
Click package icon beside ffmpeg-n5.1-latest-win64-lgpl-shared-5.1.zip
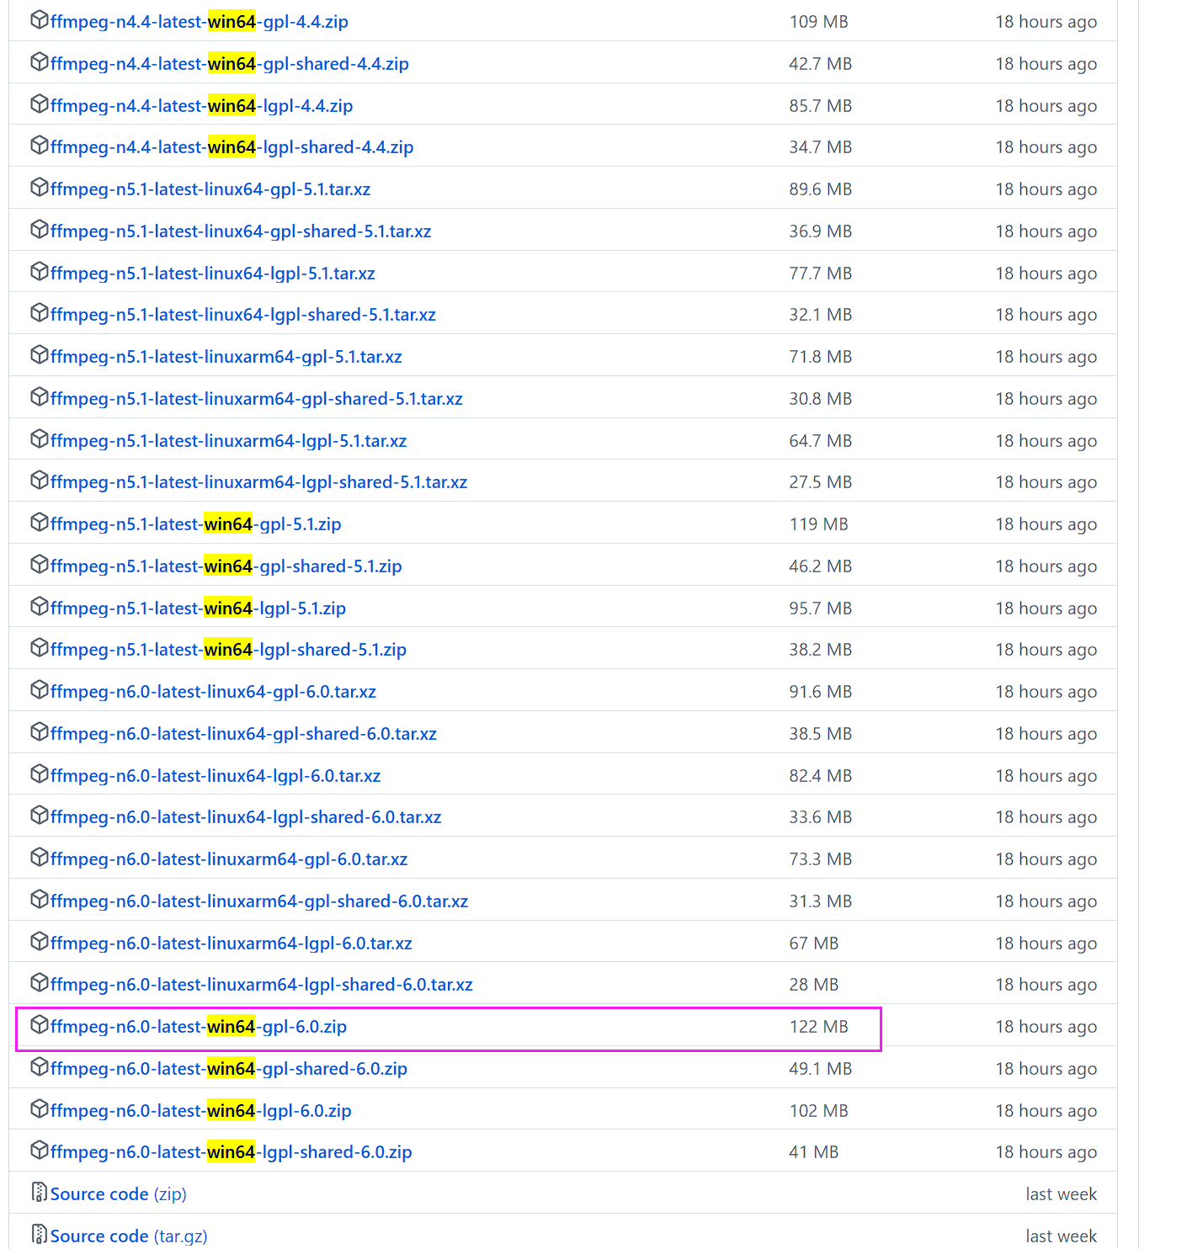tap(39, 648)
